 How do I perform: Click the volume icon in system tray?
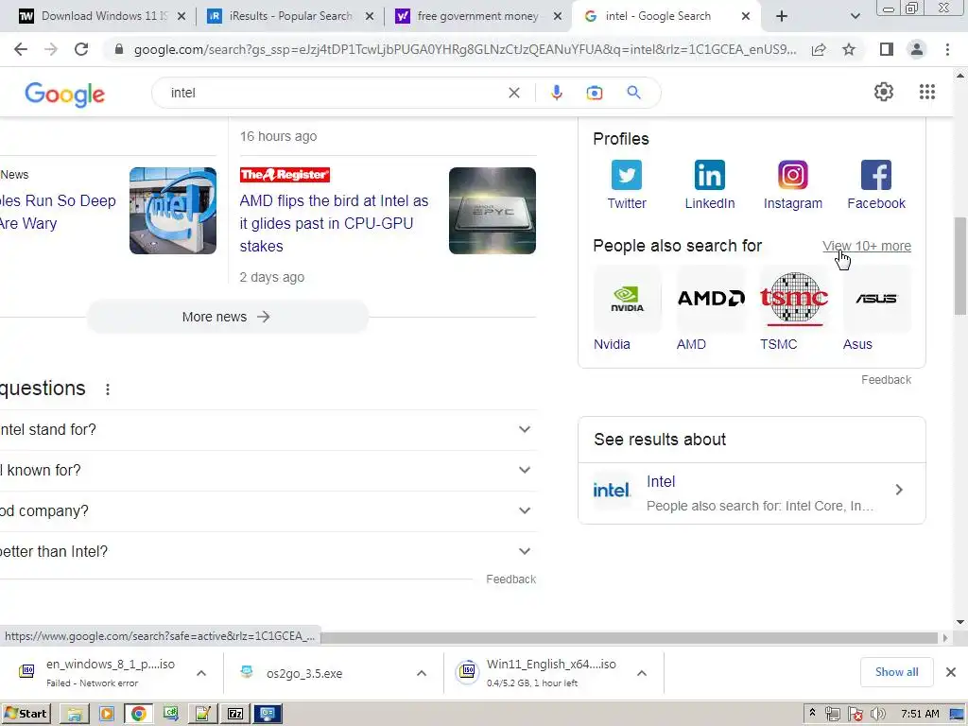tap(877, 714)
